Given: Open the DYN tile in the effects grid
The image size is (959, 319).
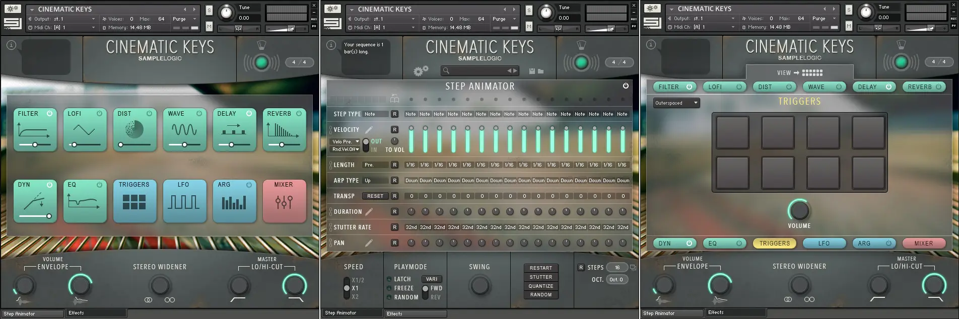Looking at the screenshot, I should pyautogui.click(x=35, y=201).
